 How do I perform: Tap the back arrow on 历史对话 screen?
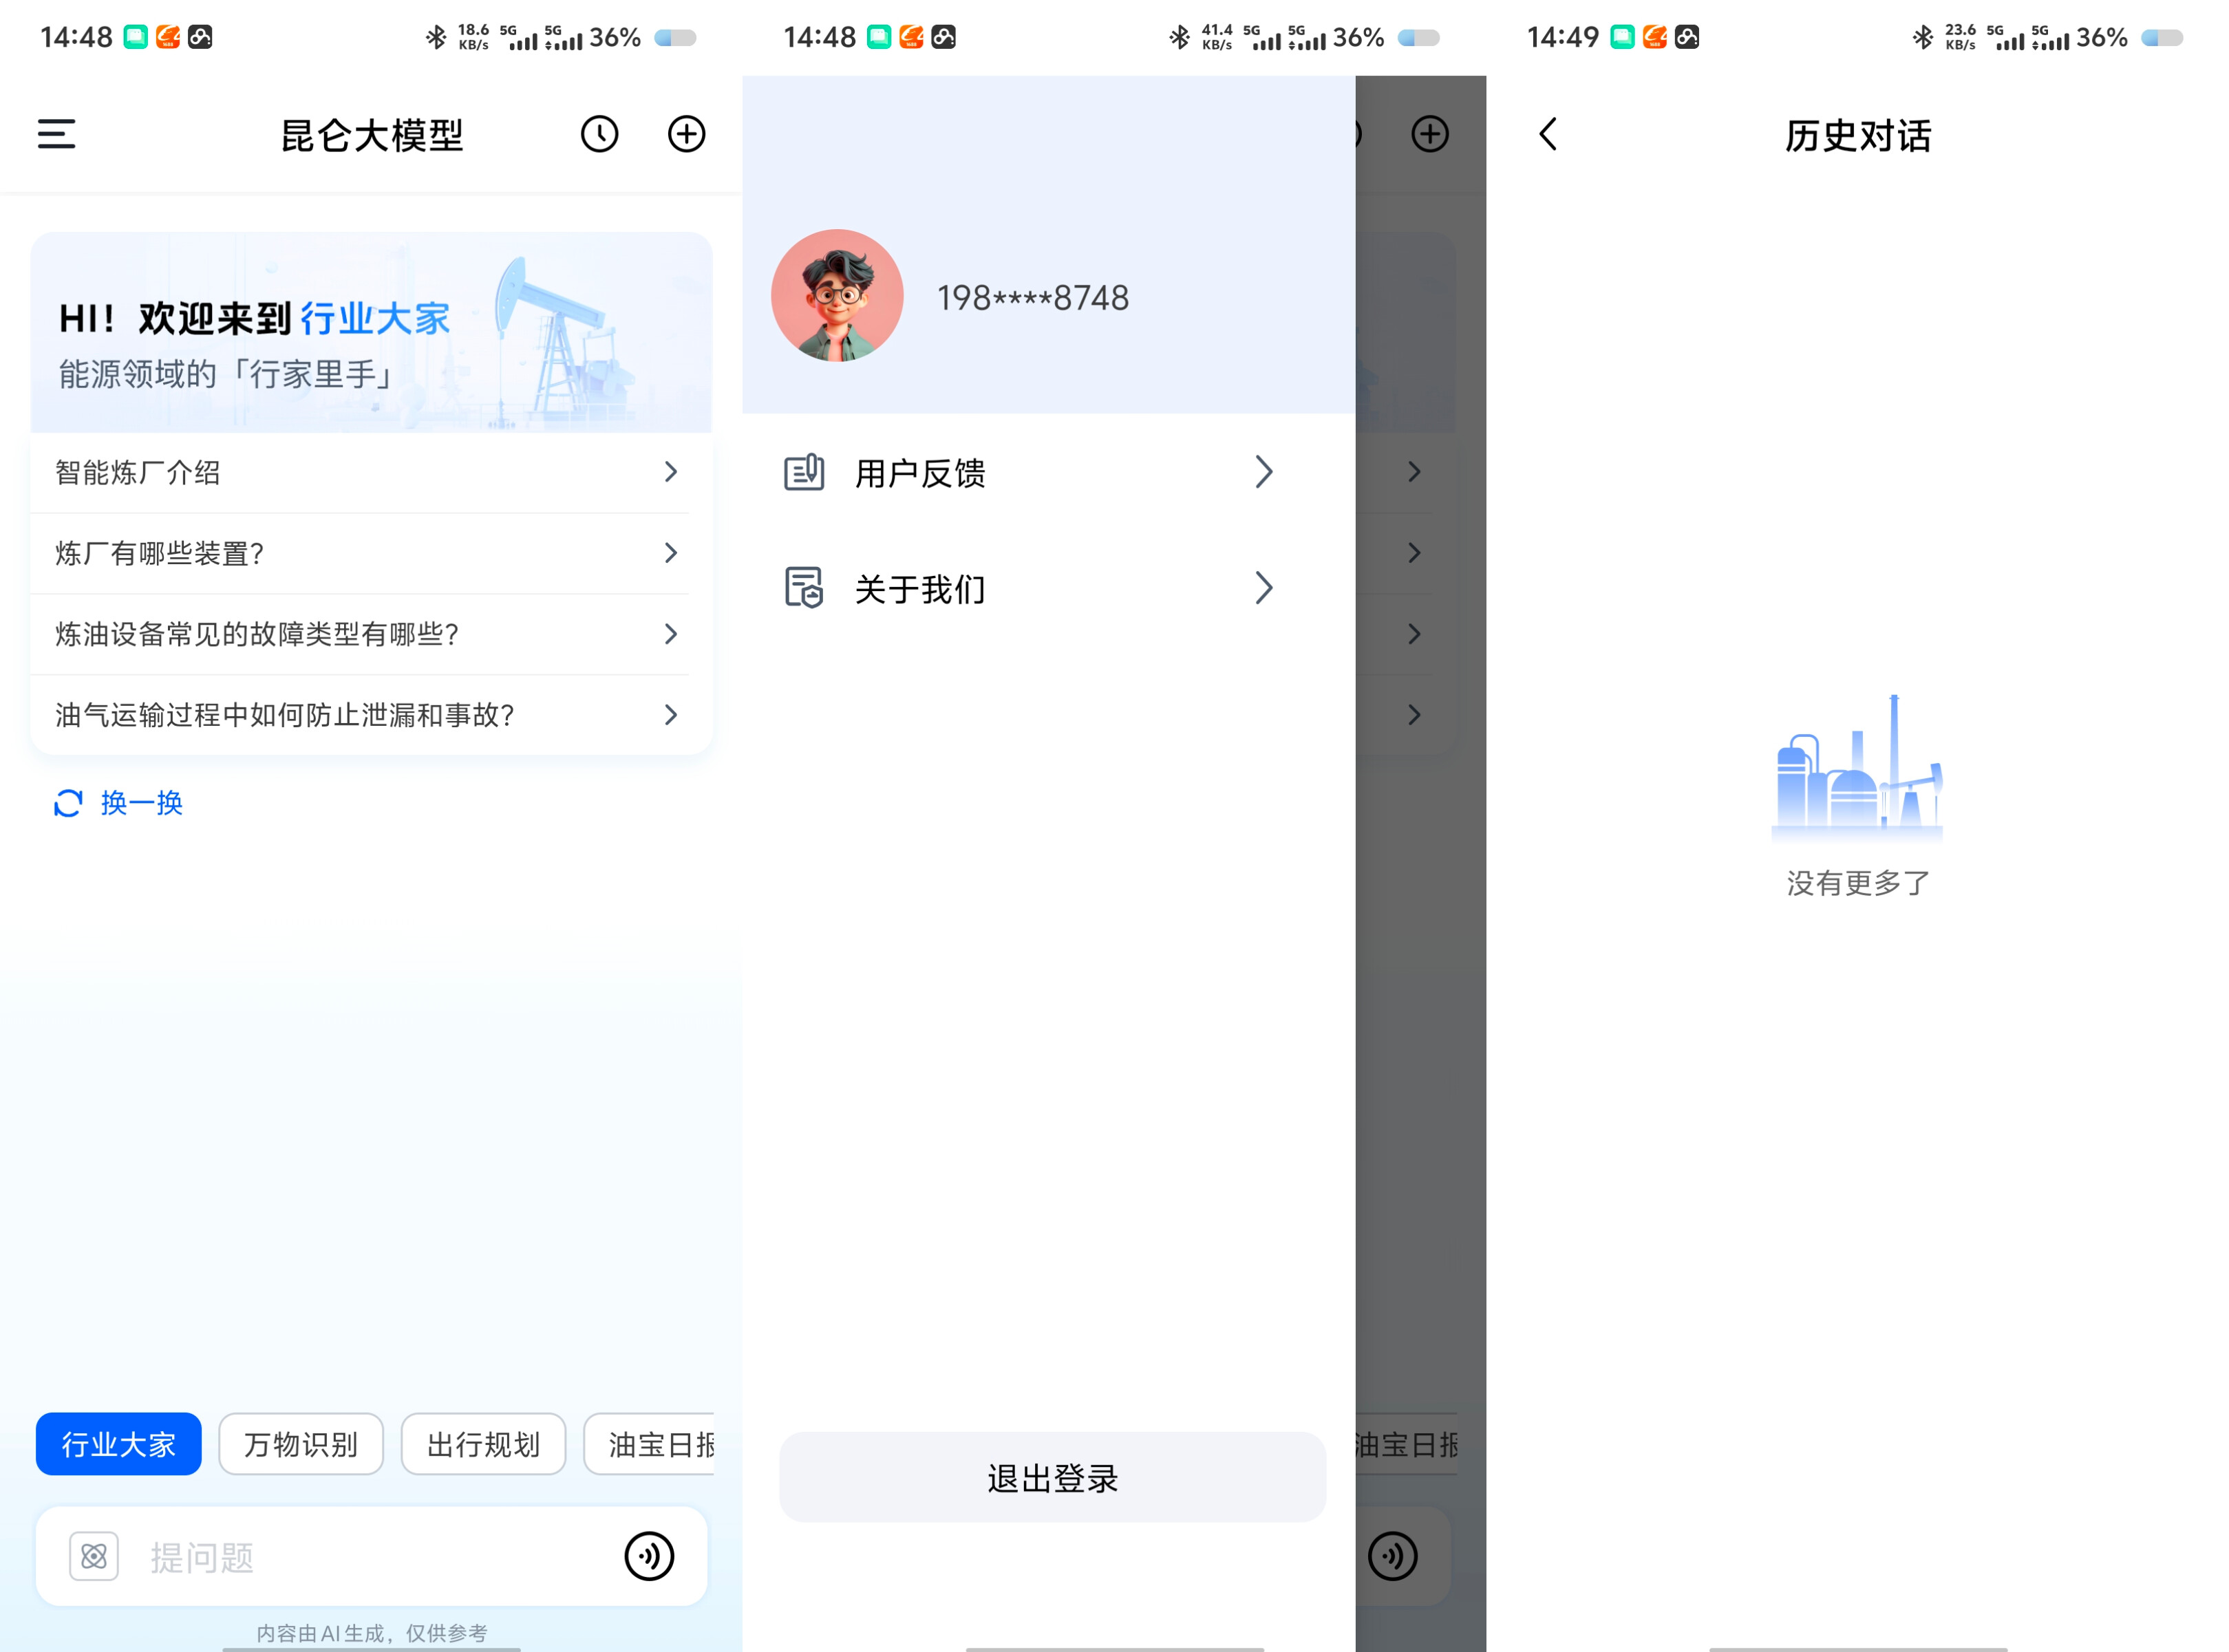click(1546, 134)
